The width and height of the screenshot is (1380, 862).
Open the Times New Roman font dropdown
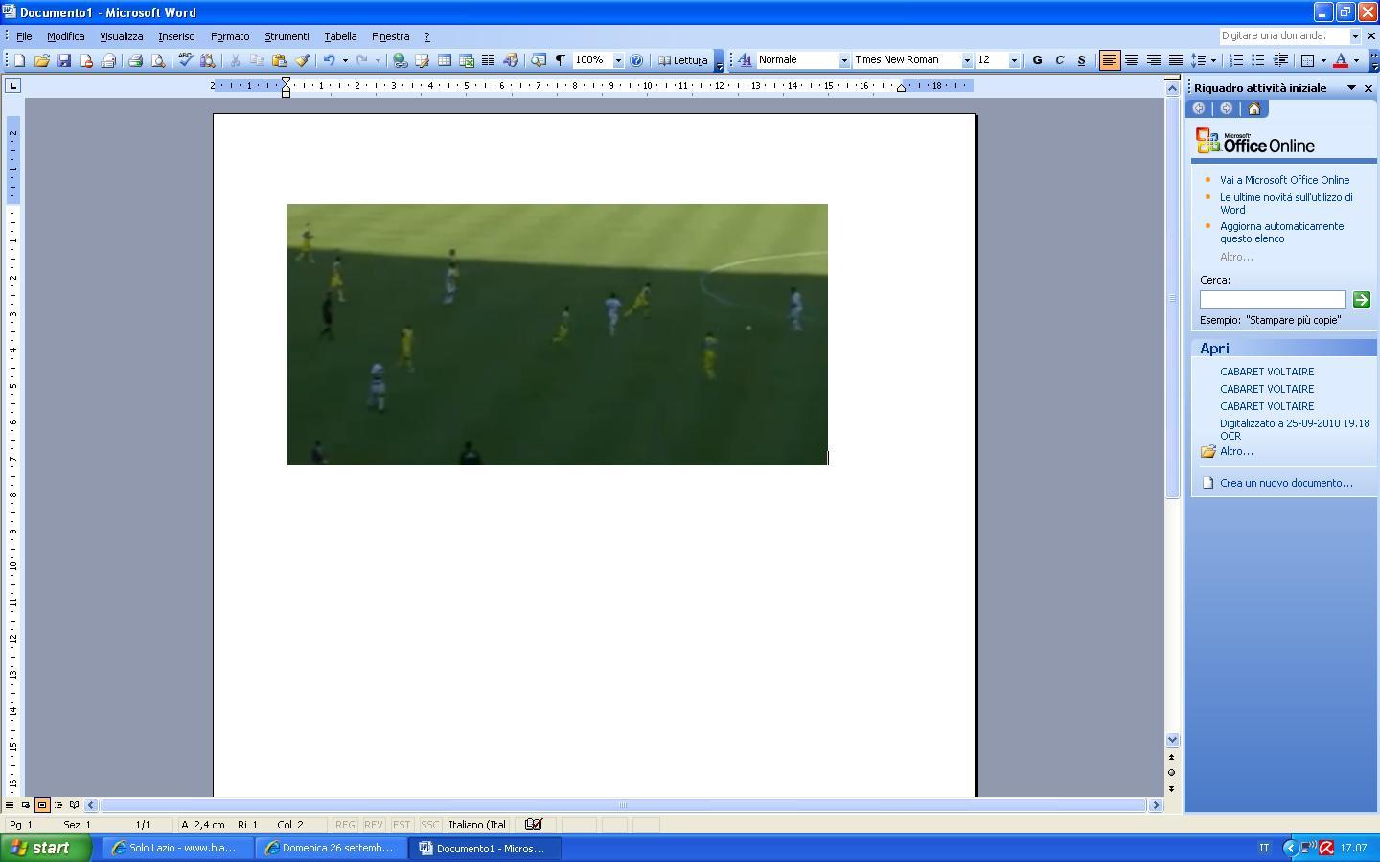(966, 60)
